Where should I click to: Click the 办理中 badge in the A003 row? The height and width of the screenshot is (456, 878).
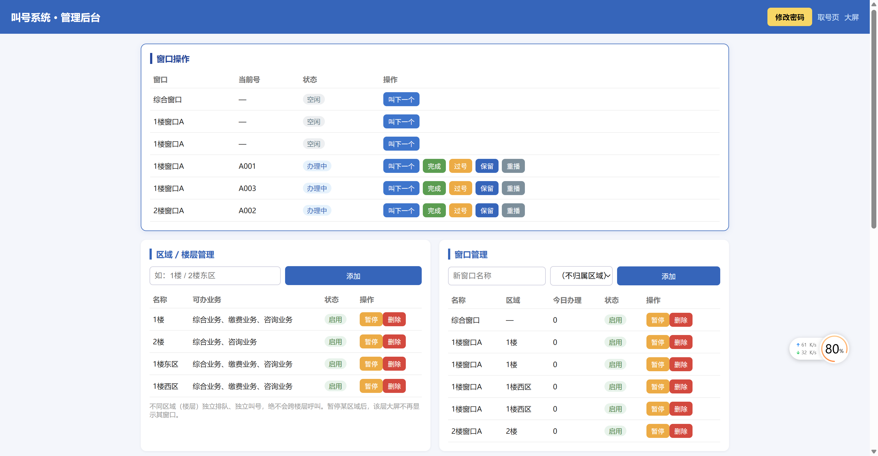(x=317, y=188)
